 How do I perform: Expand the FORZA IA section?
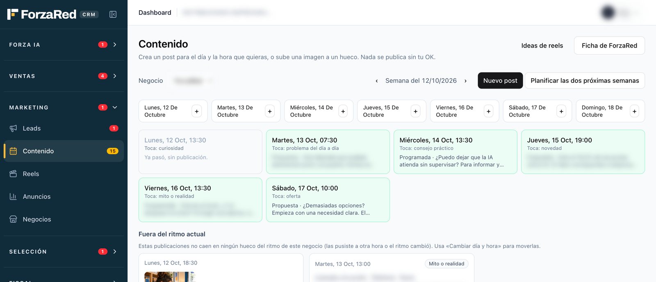(64, 45)
